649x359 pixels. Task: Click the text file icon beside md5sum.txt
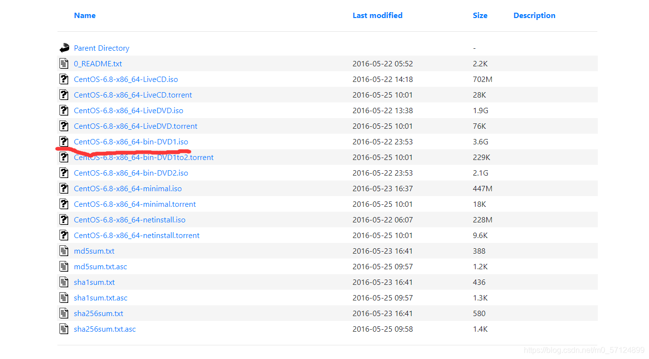tap(64, 251)
